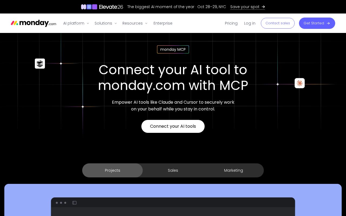Click the Elevate26 banner logo

(102, 7)
